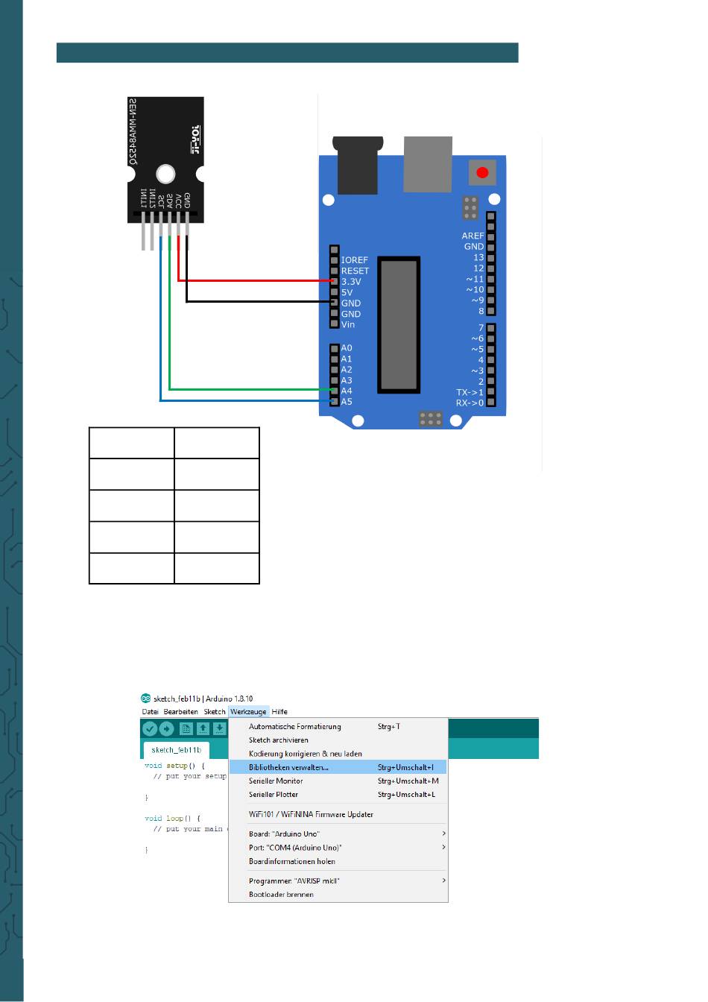708x1002 pixels.
Task: Click the window title "sketch_feb11b | Arduino 1.8.10"
Action: tap(203, 699)
